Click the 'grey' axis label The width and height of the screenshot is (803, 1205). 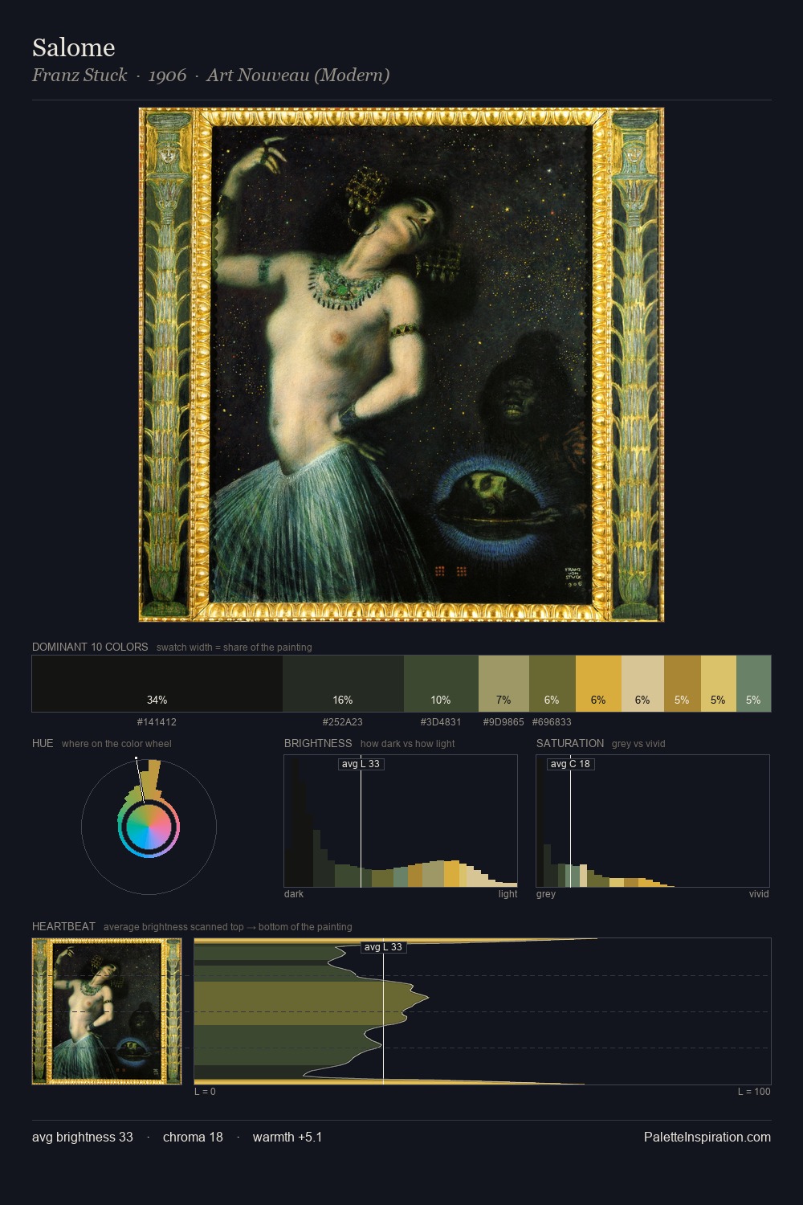tap(546, 894)
